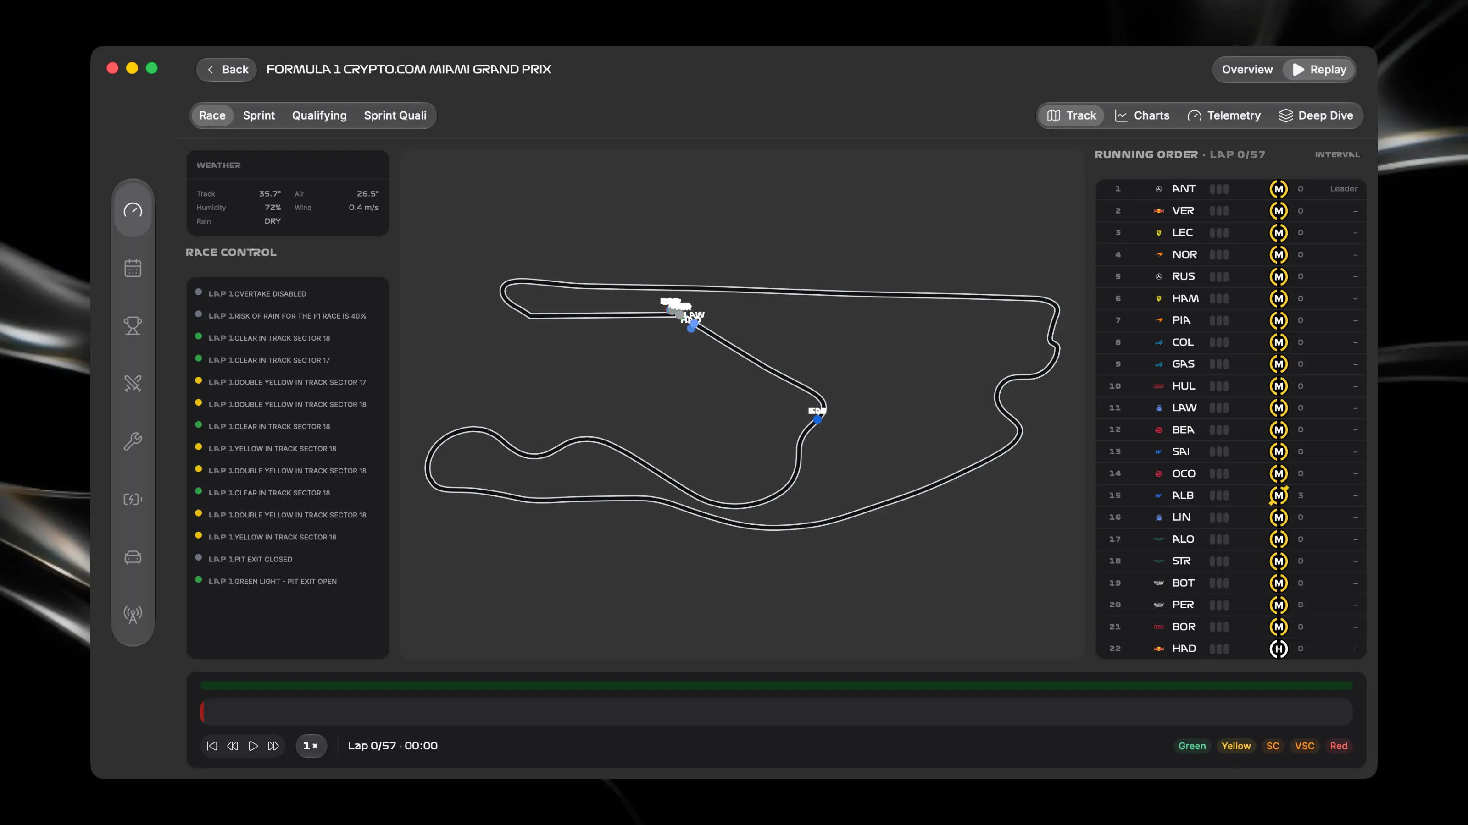The height and width of the screenshot is (825, 1468).
Task: Open the wrench tools sidebar icon
Action: [133, 441]
